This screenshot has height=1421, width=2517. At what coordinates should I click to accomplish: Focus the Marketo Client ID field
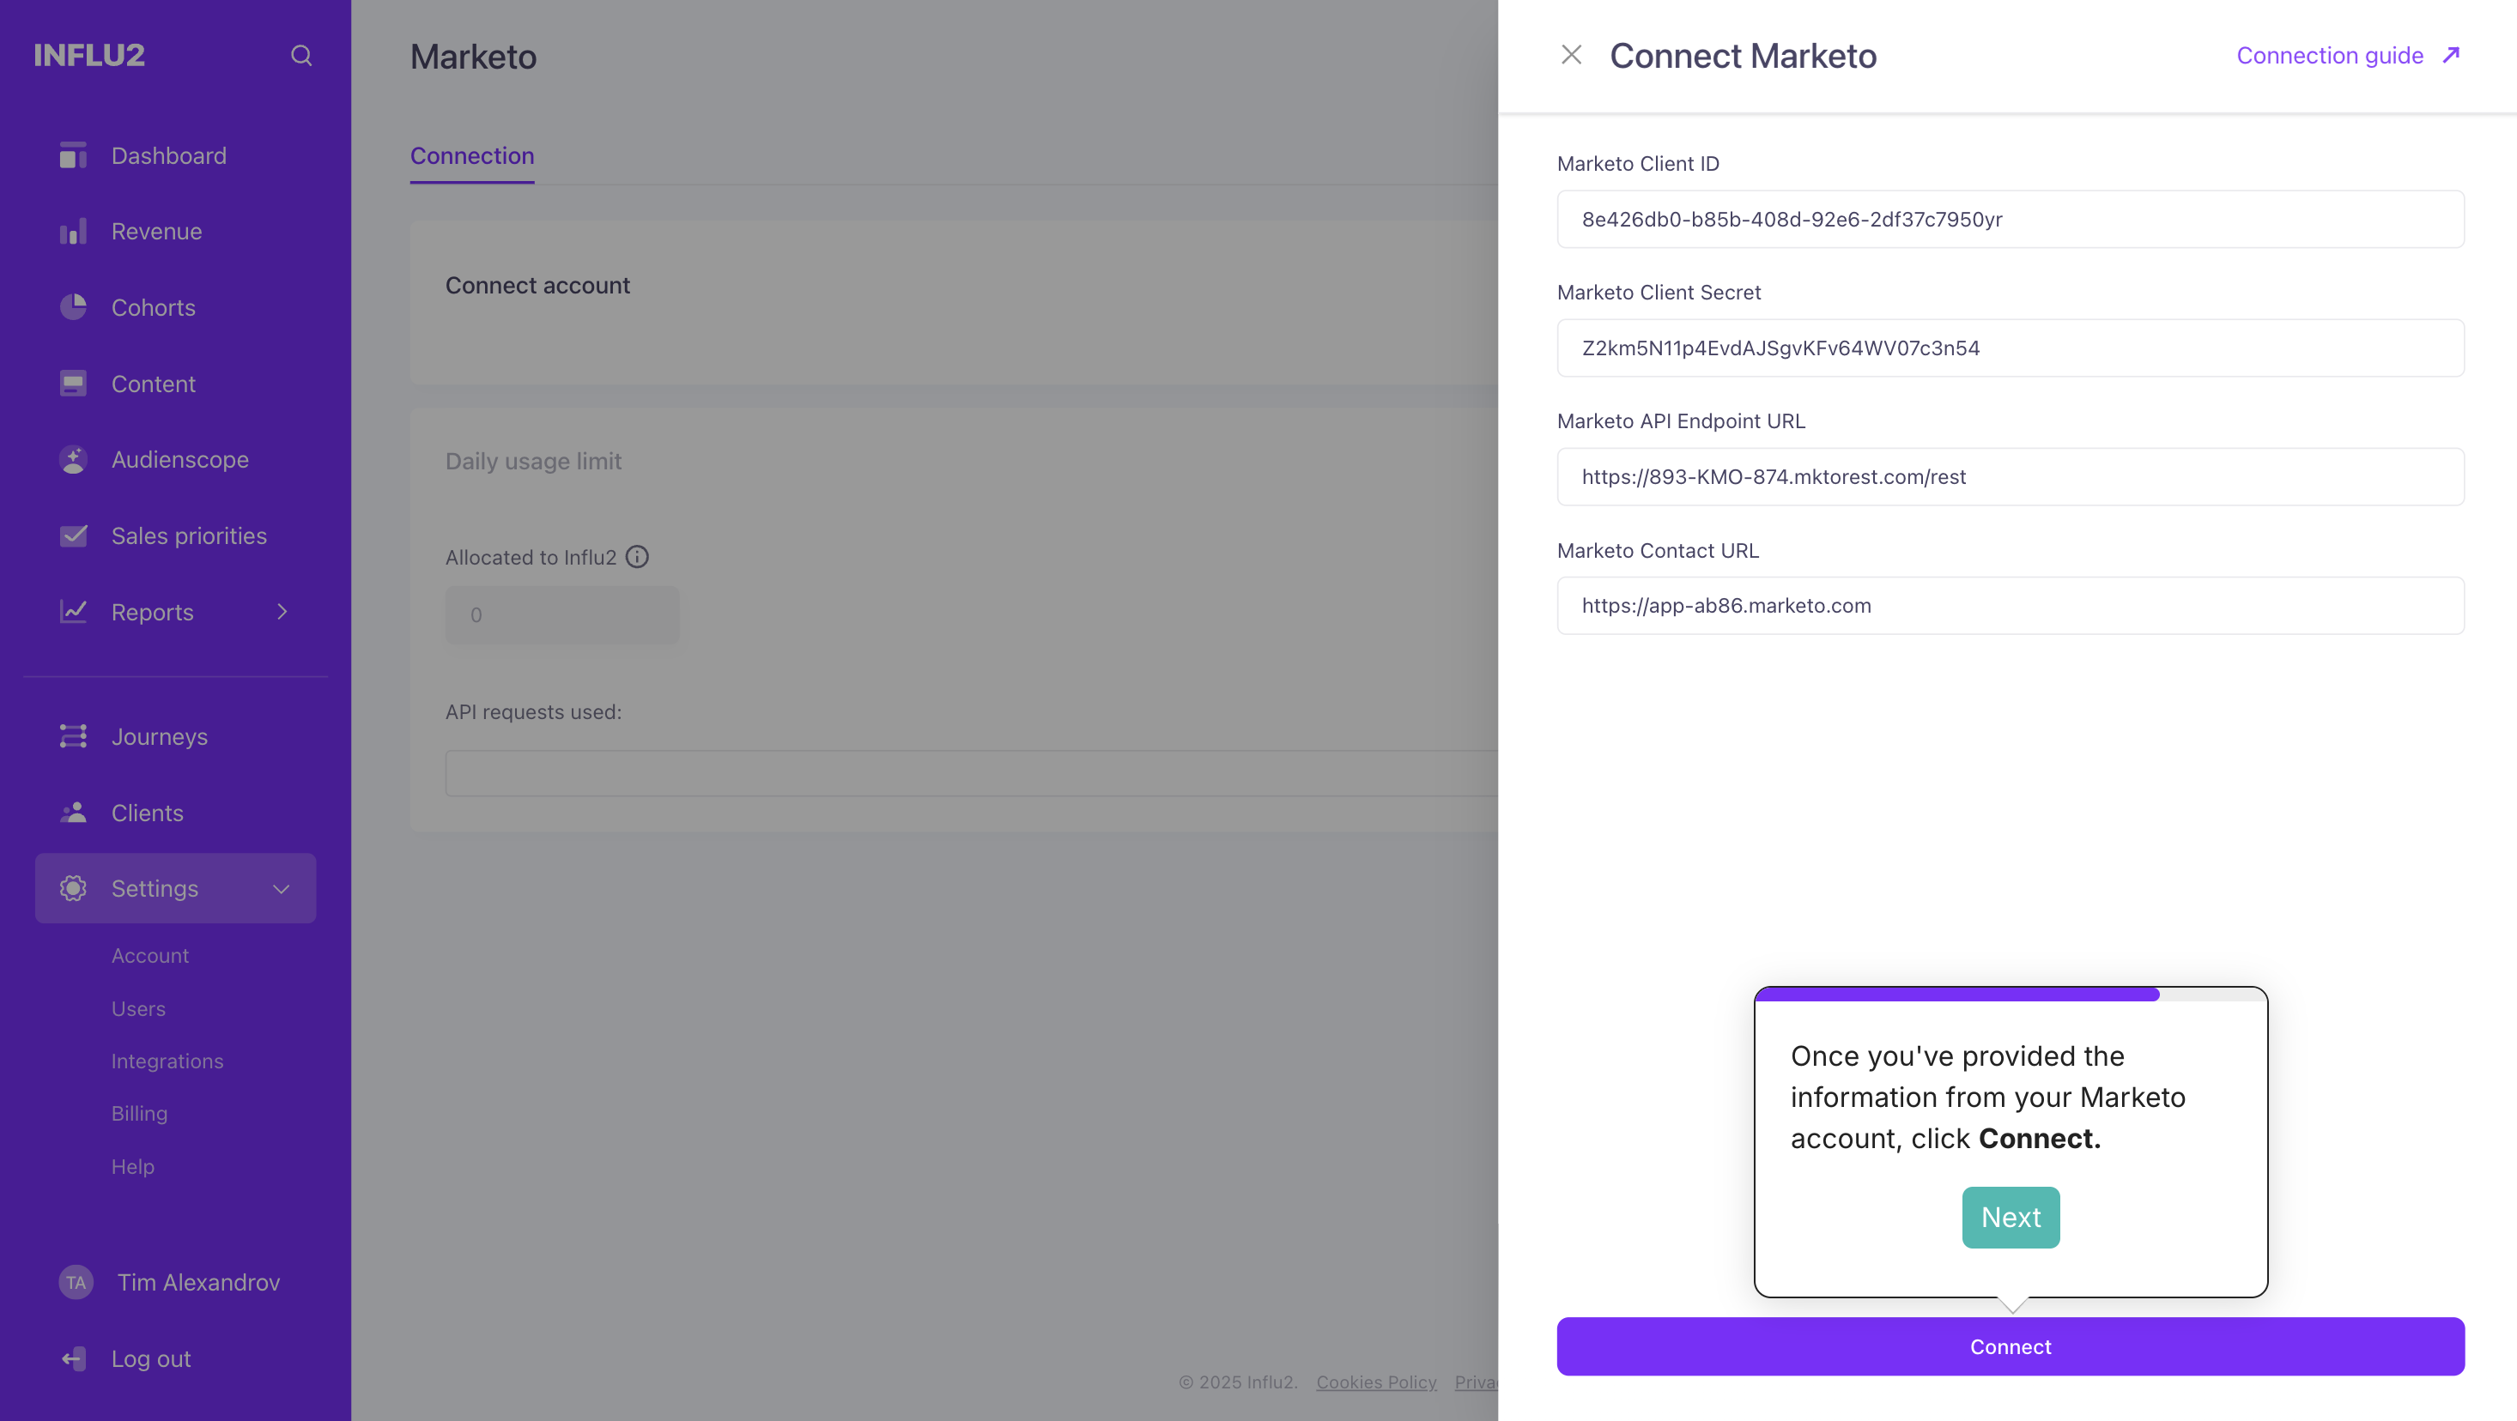point(2010,219)
